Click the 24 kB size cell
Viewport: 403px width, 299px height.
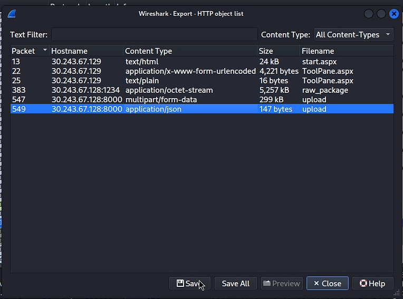[x=269, y=62]
